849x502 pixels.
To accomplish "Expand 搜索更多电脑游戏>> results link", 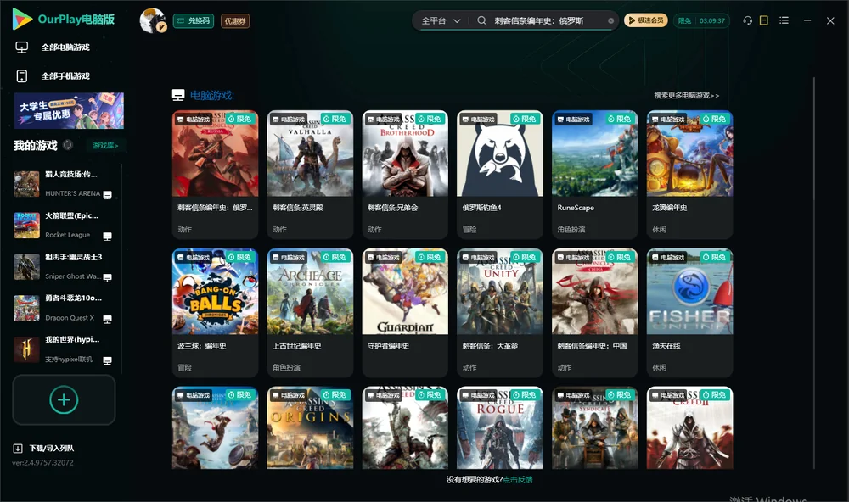I will point(686,95).
